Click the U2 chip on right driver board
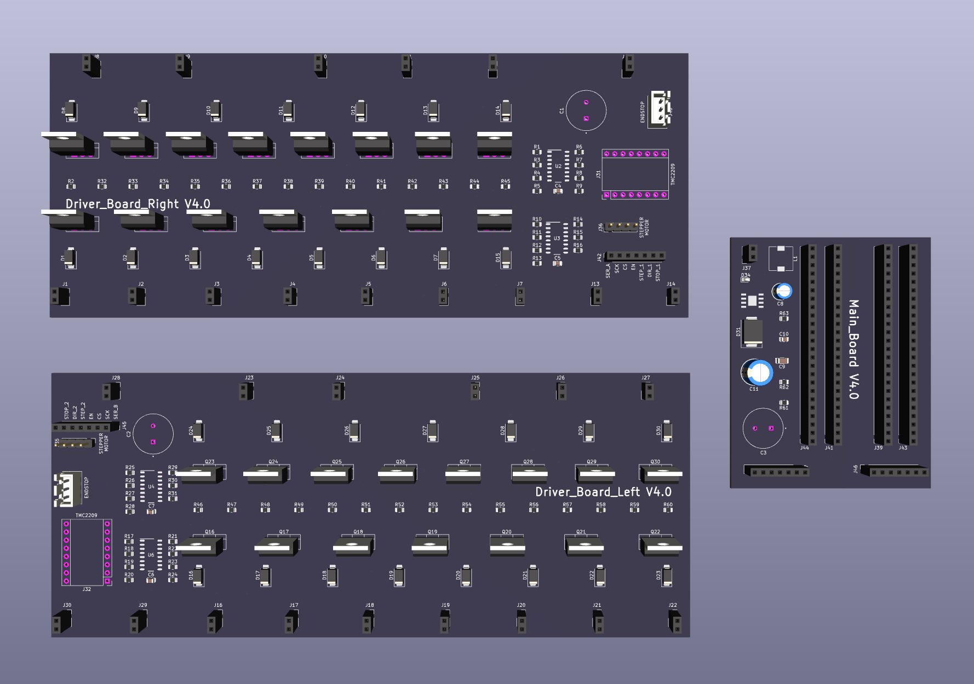Image resolution: width=974 pixels, height=684 pixels. point(558,166)
